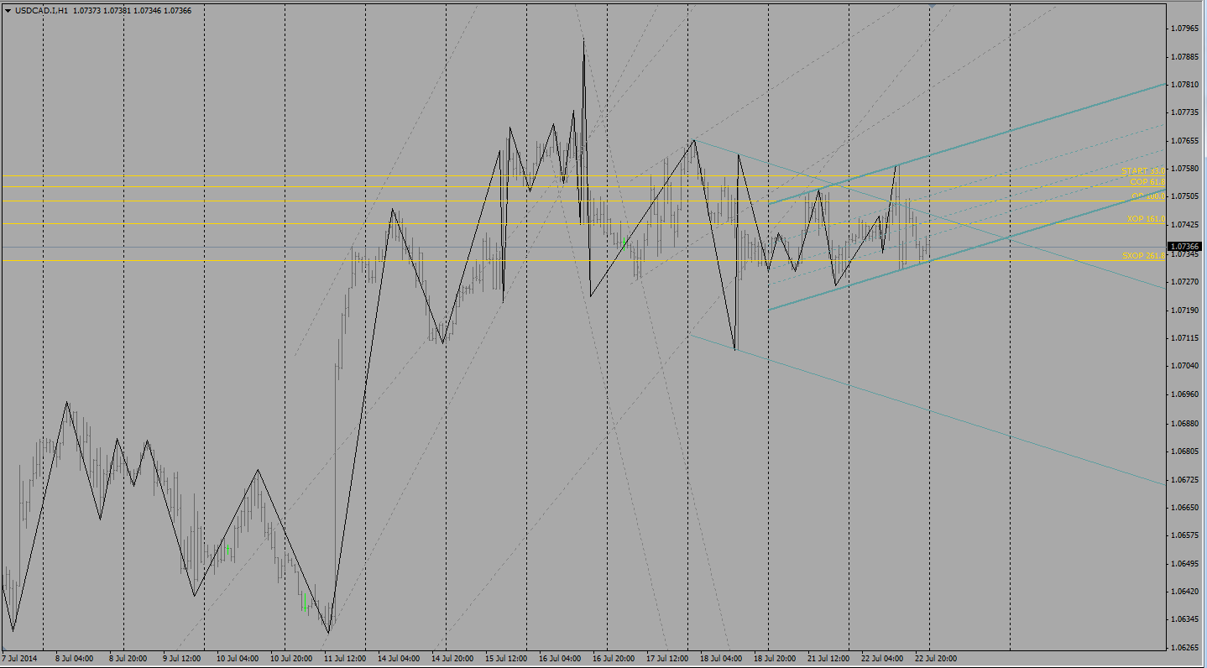This screenshot has height=668, width=1207.
Task: Select the COP 61.8 Fibonacci label
Action: tap(1147, 182)
